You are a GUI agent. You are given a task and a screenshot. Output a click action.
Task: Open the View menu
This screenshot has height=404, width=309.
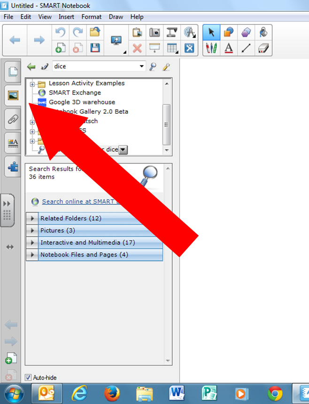(45, 17)
